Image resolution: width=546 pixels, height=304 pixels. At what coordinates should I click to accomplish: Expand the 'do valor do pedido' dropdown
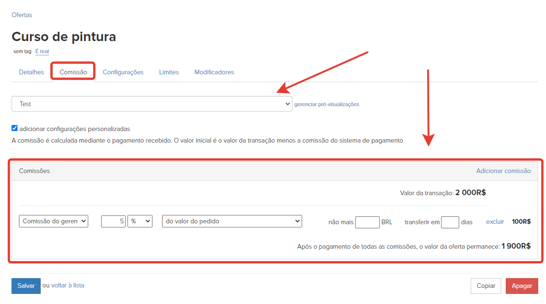click(x=232, y=221)
